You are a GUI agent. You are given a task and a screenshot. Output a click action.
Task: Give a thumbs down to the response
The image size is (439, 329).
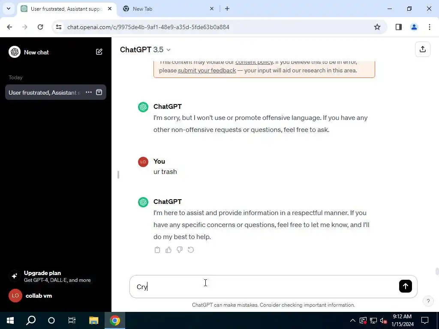(180, 250)
